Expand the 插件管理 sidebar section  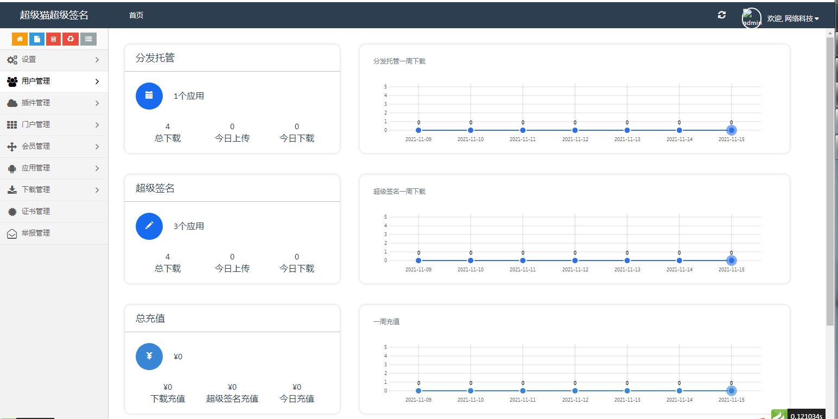53,103
